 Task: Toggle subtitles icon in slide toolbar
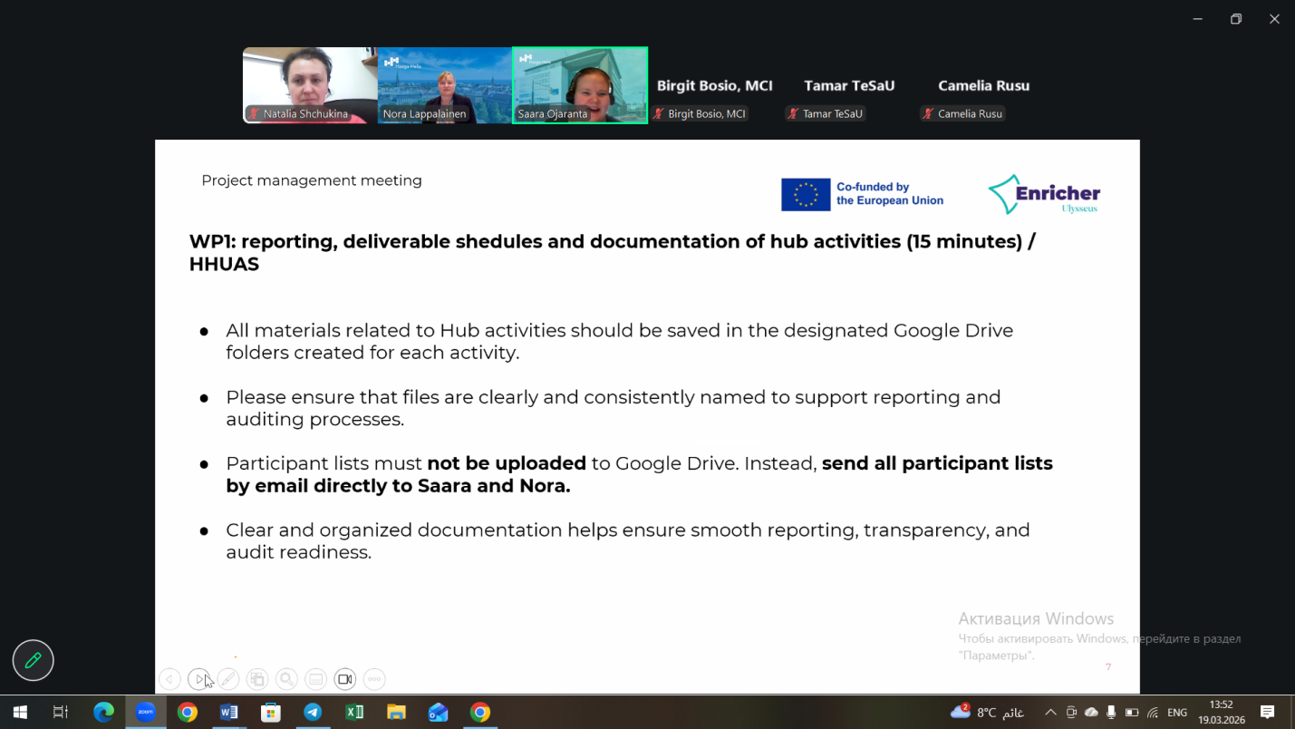coord(315,679)
